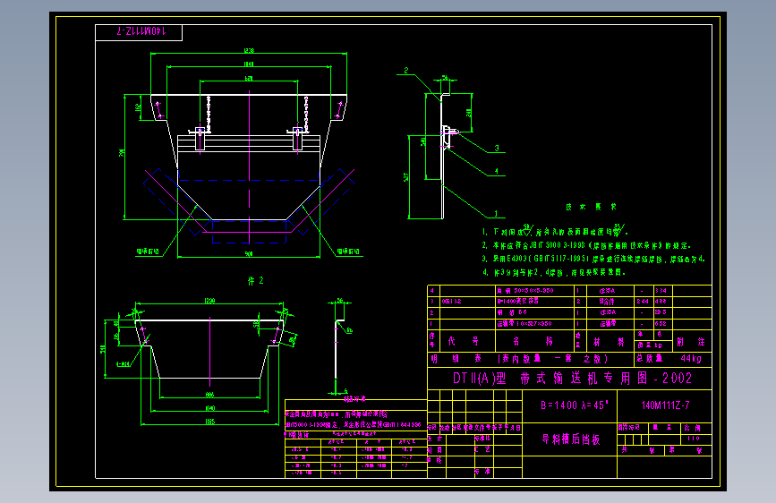Select the 比例 scale cell in title block
Screen dimensions: 776x503
[x=693, y=427]
